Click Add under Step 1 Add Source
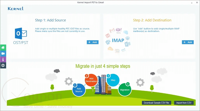Image resolution: width=200 pixels, height=111 pixels. [93, 42]
